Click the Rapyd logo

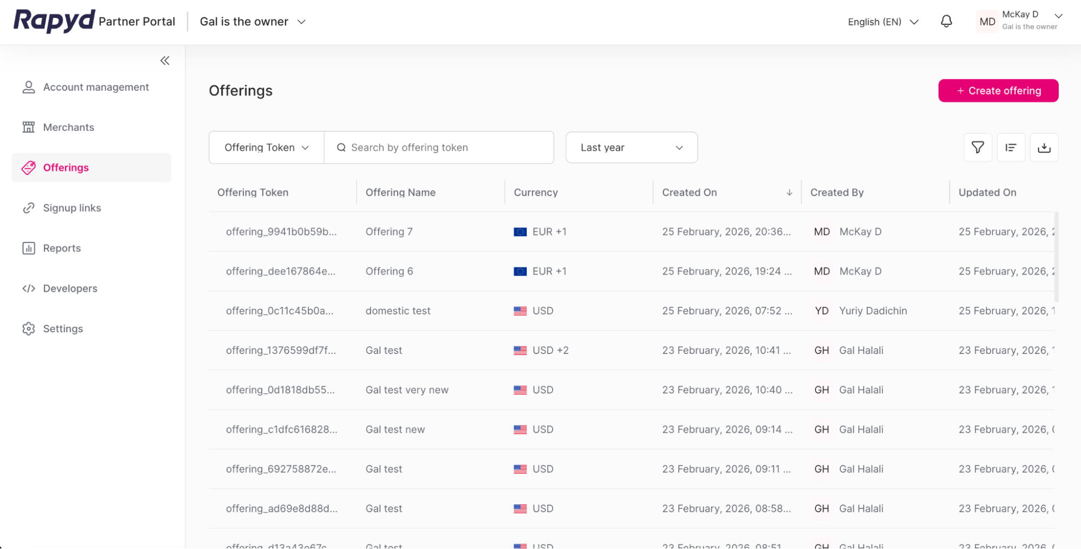(52, 21)
